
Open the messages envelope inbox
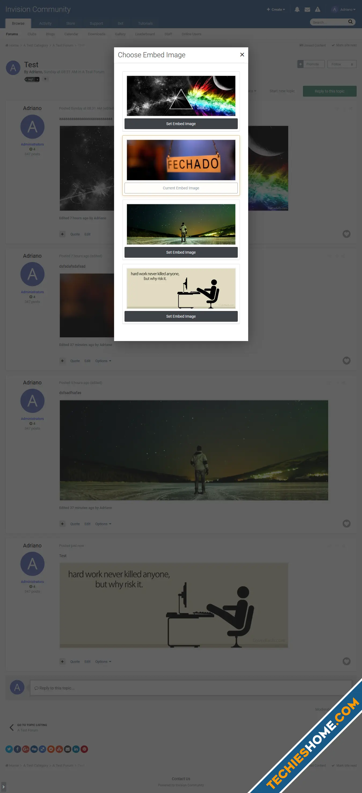(307, 9)
